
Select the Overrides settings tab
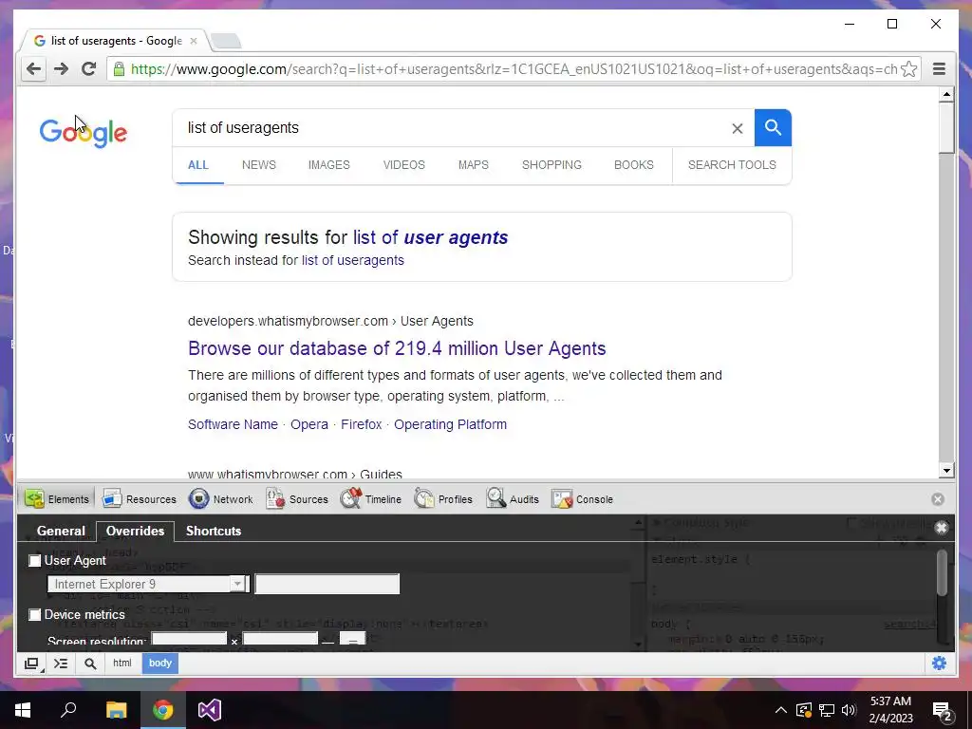pos(135,531)
